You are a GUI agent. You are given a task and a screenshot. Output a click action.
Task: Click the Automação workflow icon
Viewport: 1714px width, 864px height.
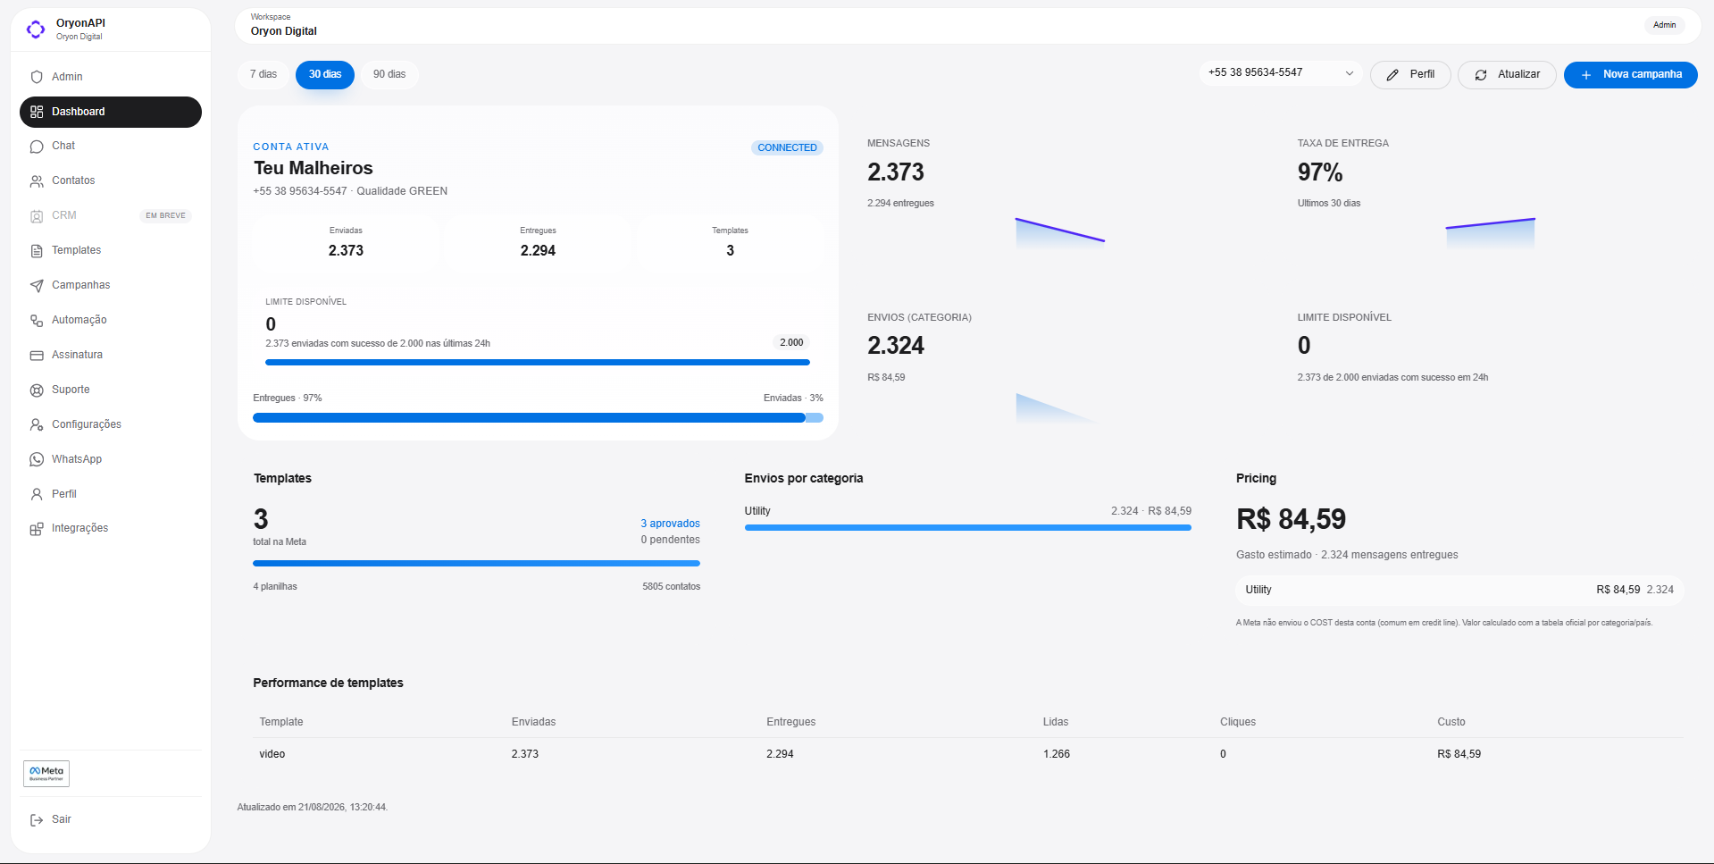(37, 321)
